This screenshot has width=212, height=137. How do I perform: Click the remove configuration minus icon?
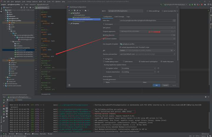pos(72,11)
